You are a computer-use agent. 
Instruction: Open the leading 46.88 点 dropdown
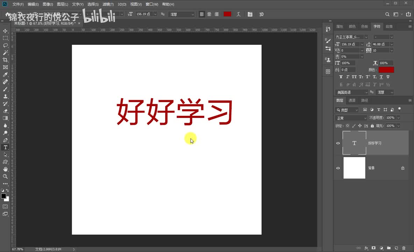coord(392,44)
